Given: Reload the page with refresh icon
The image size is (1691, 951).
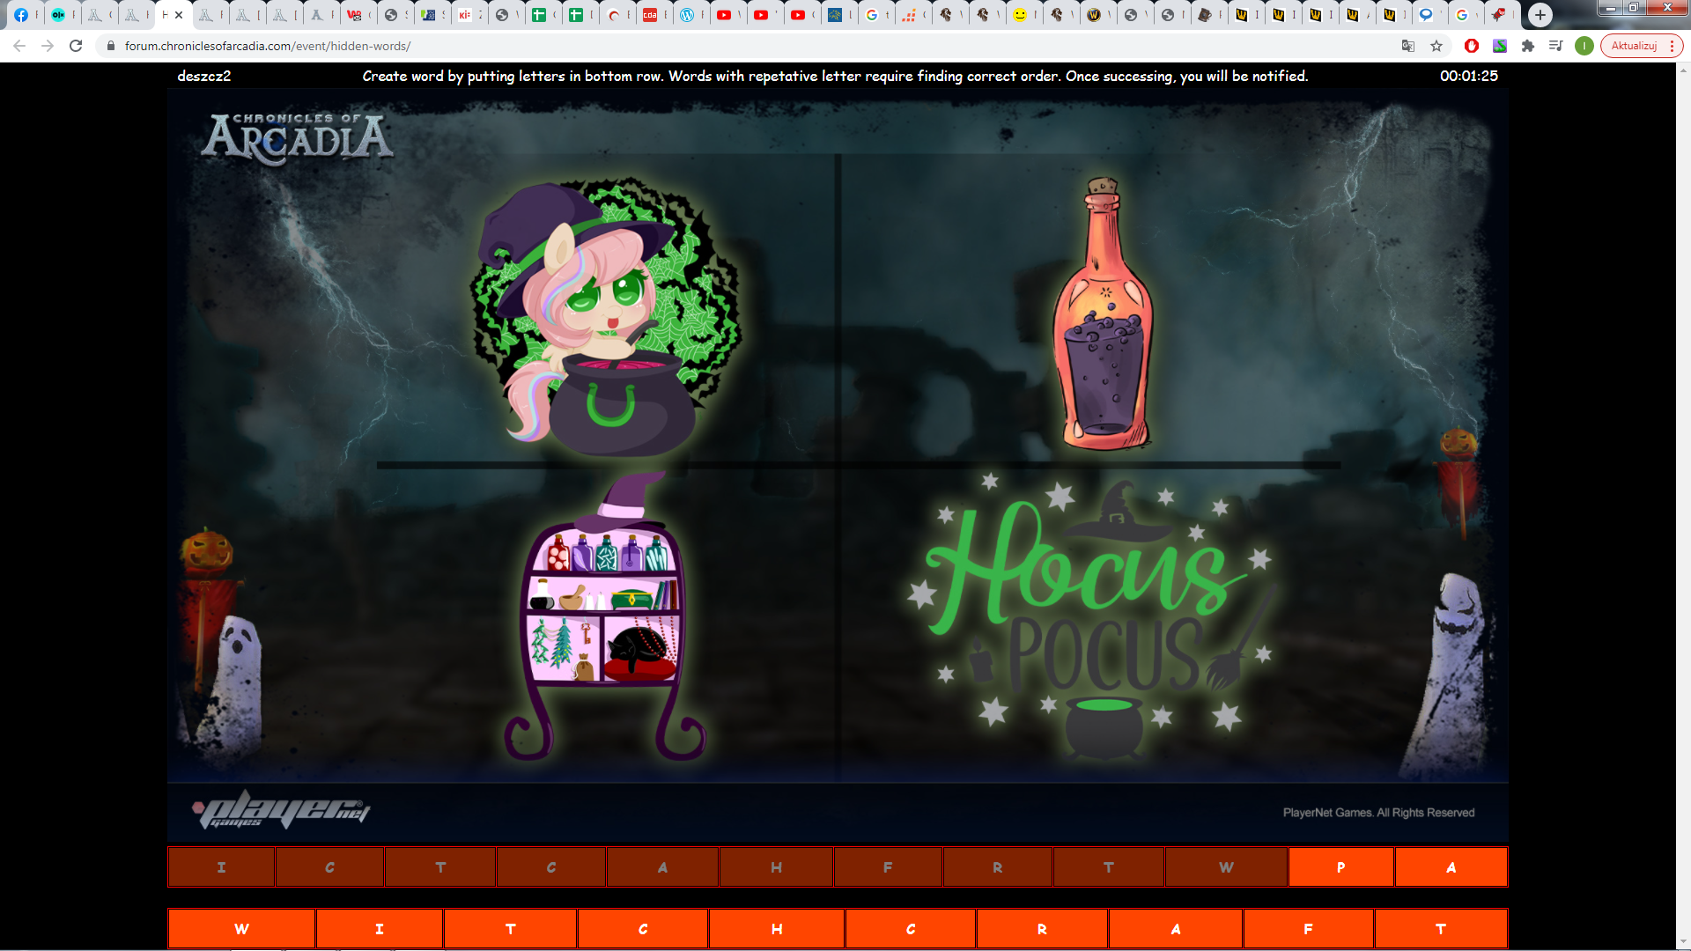Looking at the screenshot, I should point(76,46).
